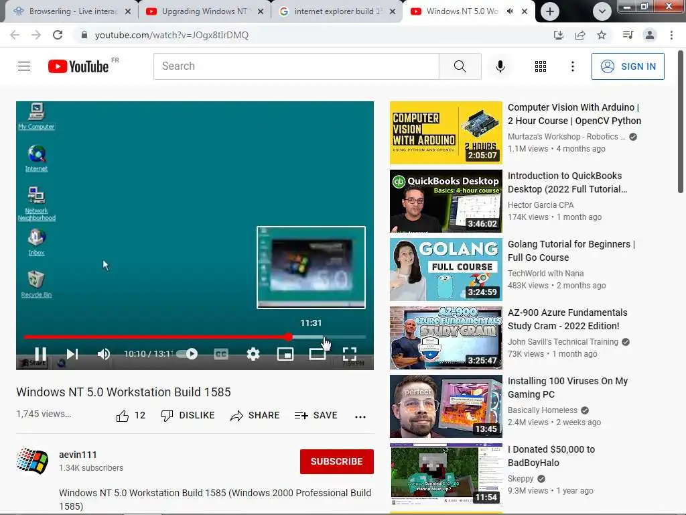The height and width of the screenshot is (515, 686).
Task: Go to the YouTube home logo
Action: [x=79, y=66]
